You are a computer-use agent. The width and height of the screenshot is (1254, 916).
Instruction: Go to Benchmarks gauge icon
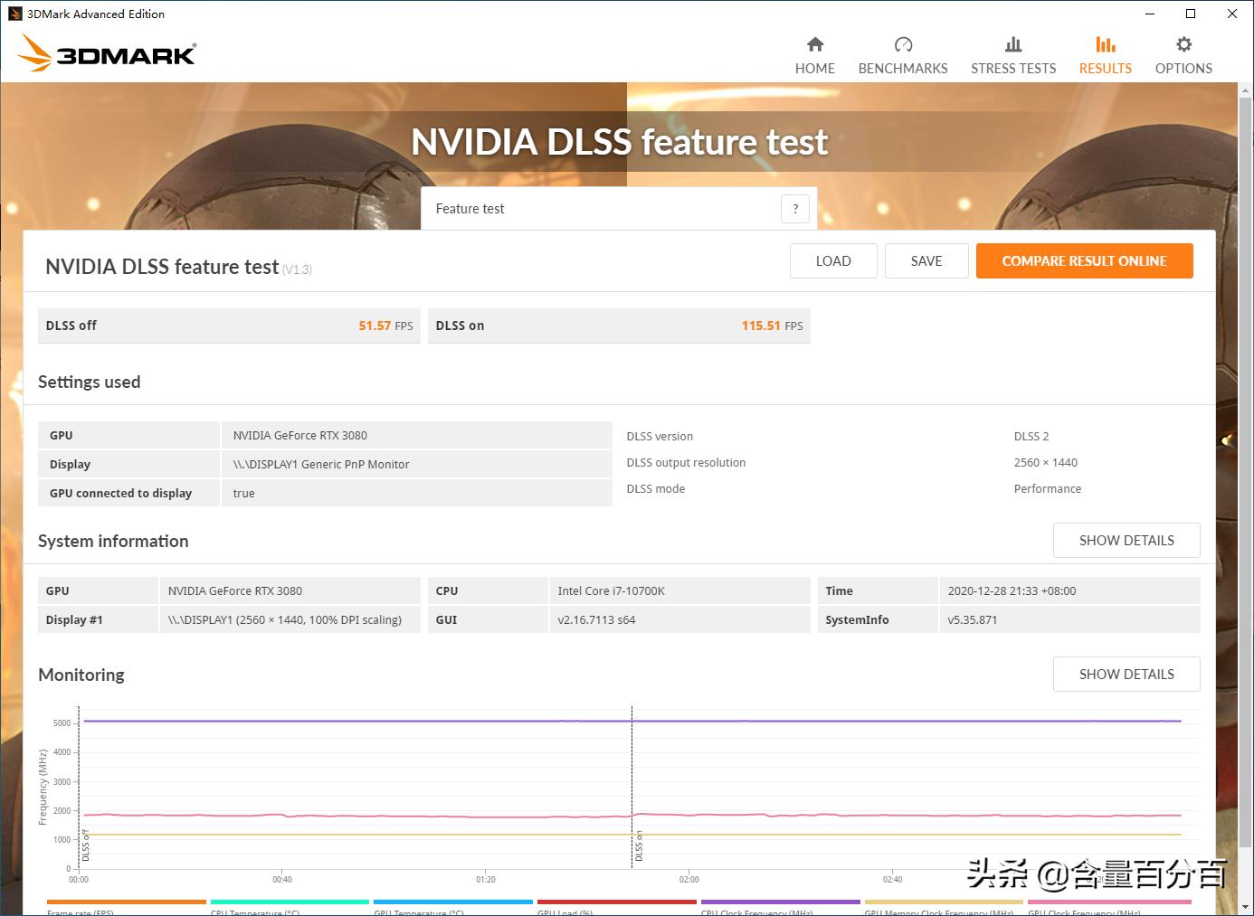coord(903,44)
